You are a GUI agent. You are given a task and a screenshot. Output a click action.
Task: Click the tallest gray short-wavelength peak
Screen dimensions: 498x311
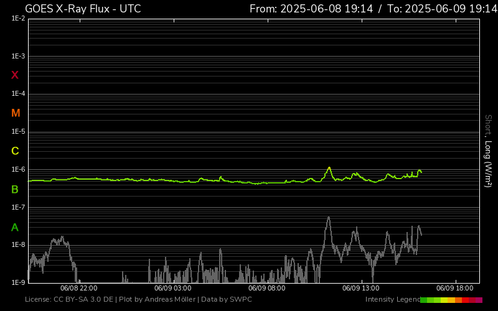point(328,218)
